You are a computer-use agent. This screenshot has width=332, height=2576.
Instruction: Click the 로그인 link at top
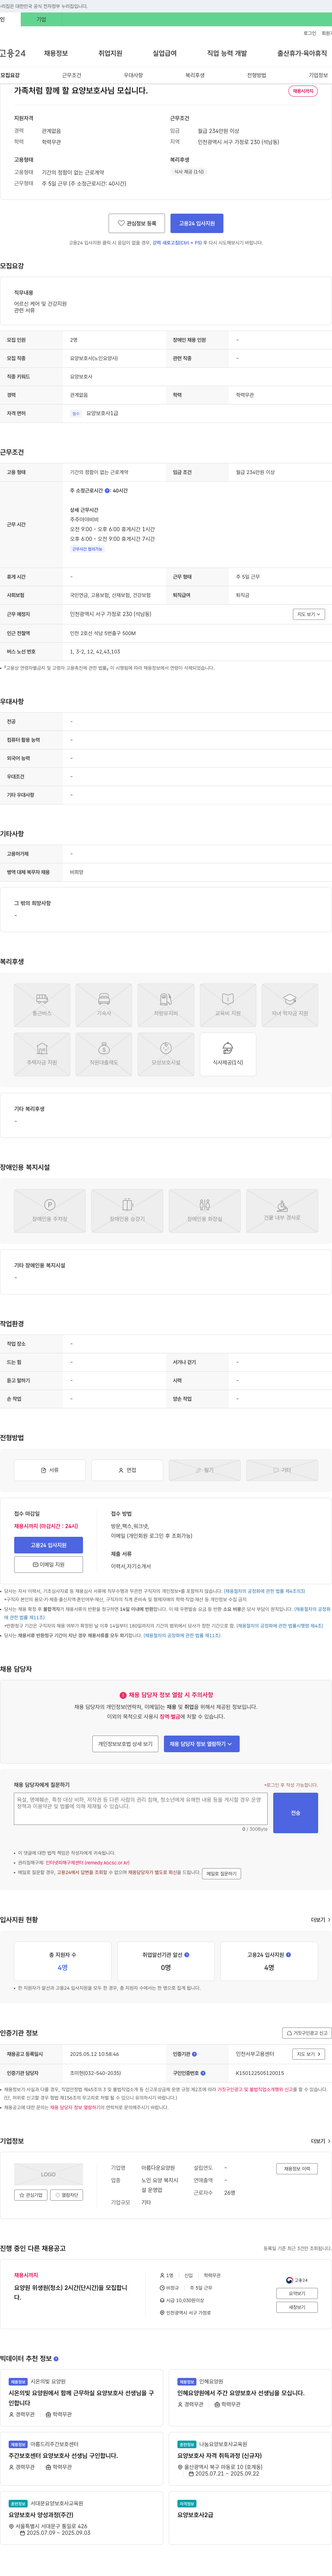click(310, 33)
